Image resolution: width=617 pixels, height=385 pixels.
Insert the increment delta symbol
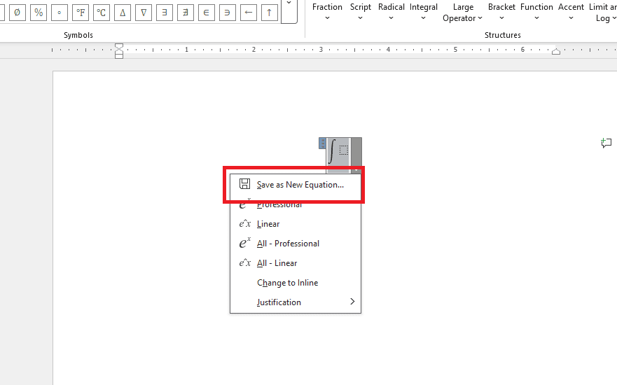pos(123,12)
